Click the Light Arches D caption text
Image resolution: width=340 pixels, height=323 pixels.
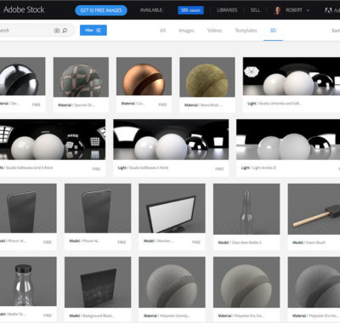258,167
